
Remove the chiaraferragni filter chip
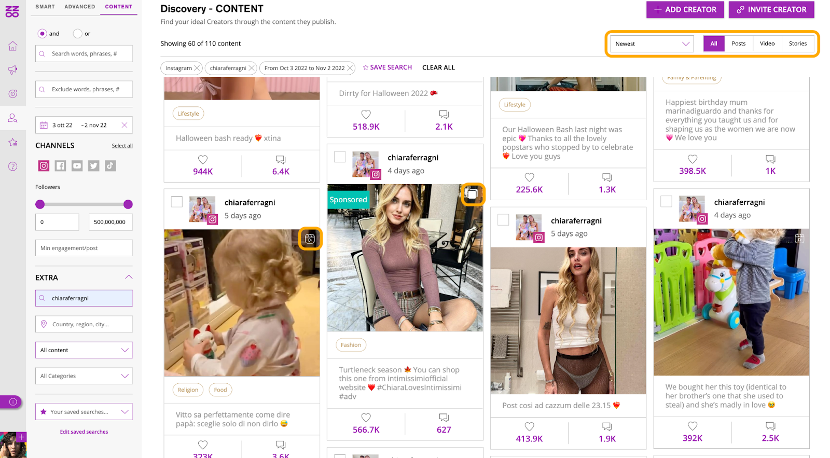[x=252, y=68]
